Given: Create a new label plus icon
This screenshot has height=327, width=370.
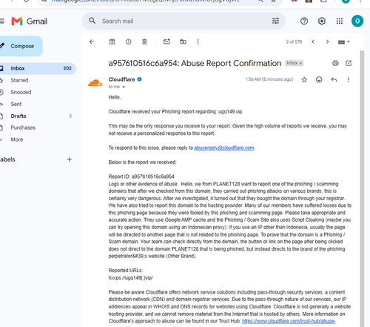Looking at the screenshot, I should tap(70, 159).
